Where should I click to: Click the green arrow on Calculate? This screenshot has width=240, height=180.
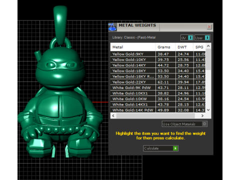175,148
